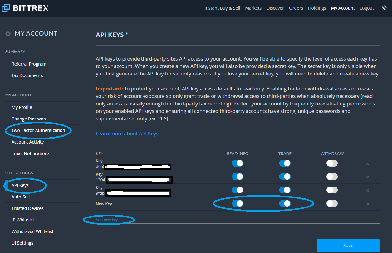This screenshot has width=392, height=253.
Task: Open Trusted Devices page
Action: 27,208
